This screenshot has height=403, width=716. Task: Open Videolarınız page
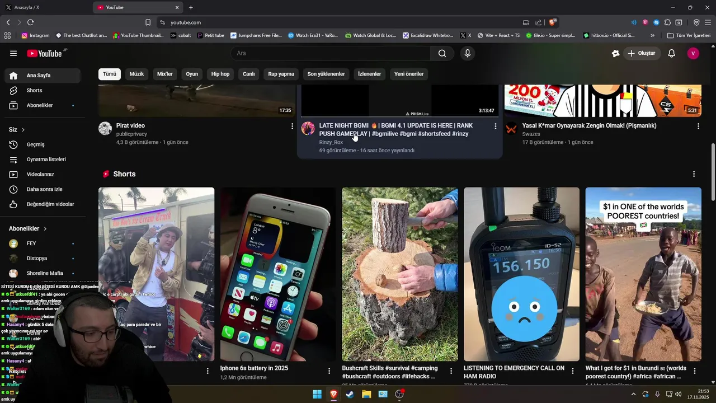point(43,174)
